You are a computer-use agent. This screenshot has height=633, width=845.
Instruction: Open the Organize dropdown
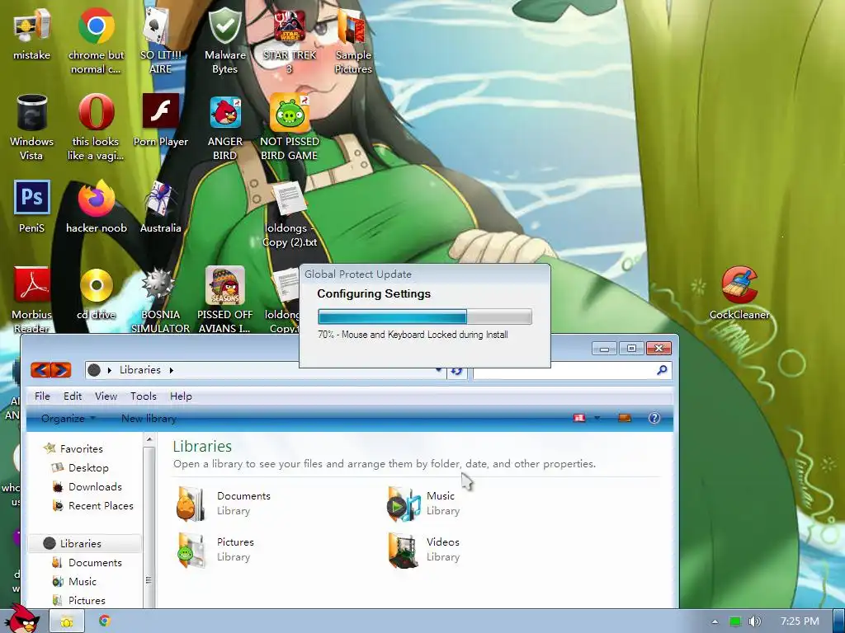[68, 418]
